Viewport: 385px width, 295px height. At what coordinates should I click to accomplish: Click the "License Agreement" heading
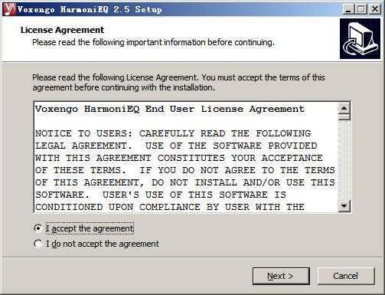[62, 30]
